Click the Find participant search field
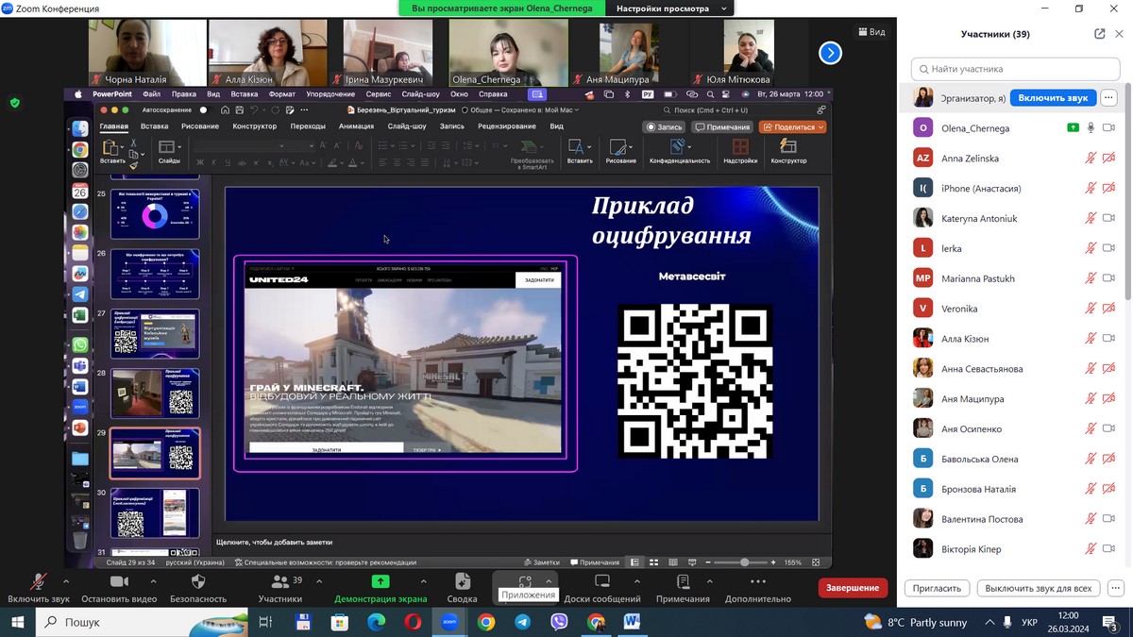 (x=1015, y=69)
